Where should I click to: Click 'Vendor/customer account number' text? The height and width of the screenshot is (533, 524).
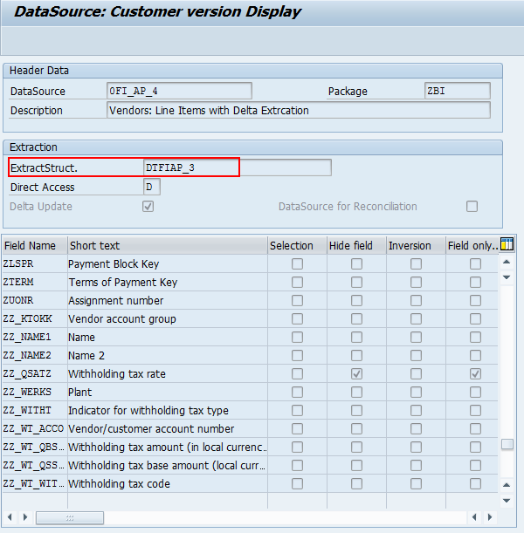click(151, 429)
